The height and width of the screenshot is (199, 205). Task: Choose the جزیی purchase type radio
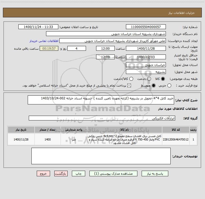click(169, 86)
